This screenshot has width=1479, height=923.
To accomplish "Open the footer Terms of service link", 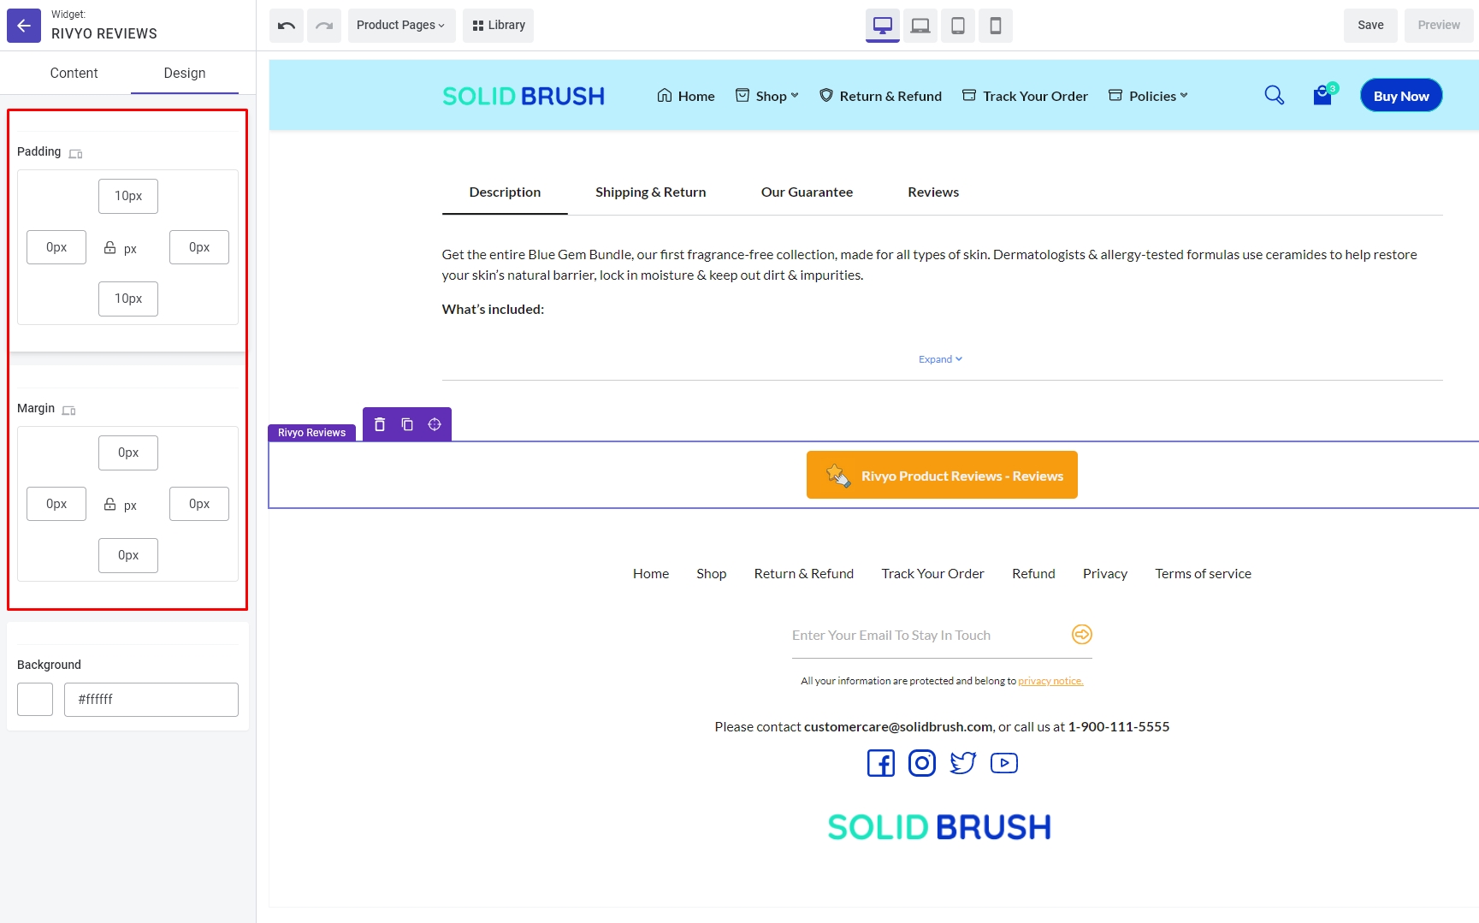I will (1203, 574).
